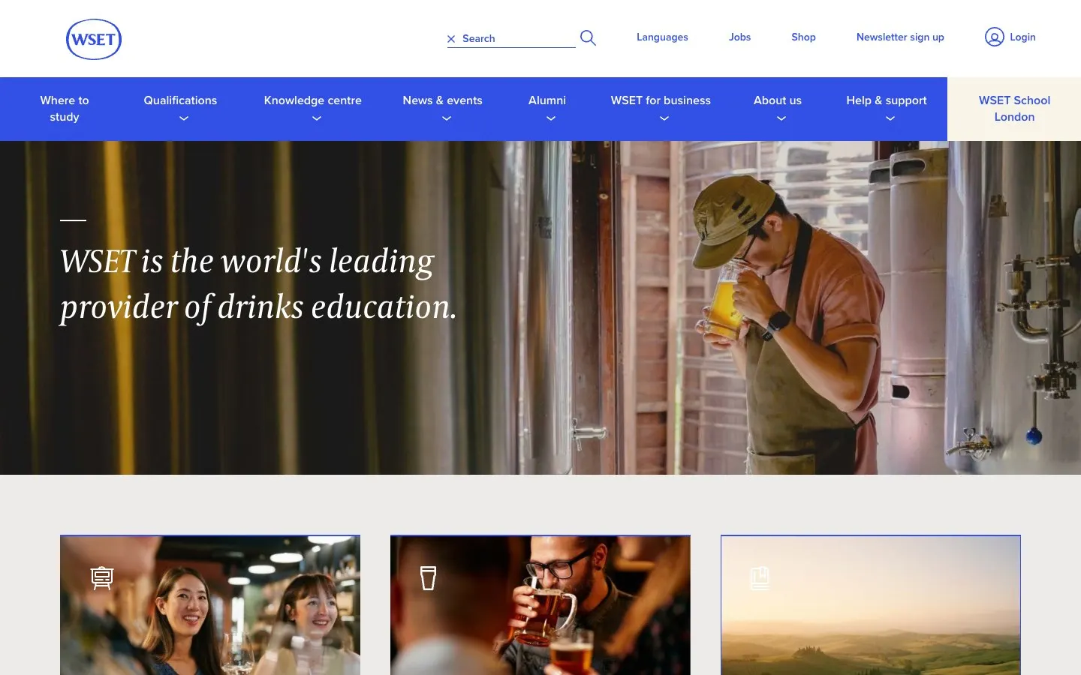
Task: Open the WSET School London tab
Action: tap(1014, 109)
